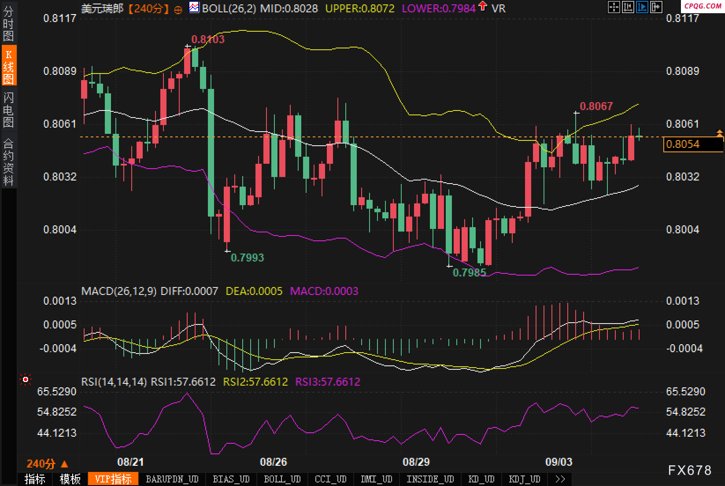Click the orange circle icon beside 240分
The width and height of the screenshot is (725, 486).
(x=178, y=10)
